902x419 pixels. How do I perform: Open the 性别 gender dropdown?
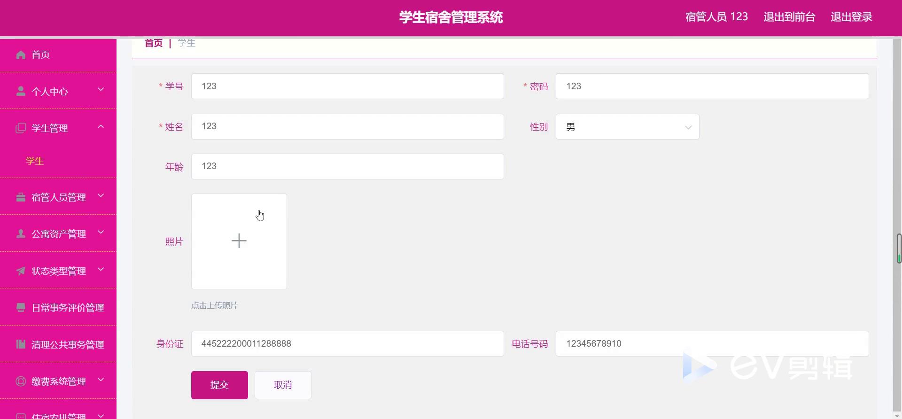pyautogui.click(x=627, y=127)
